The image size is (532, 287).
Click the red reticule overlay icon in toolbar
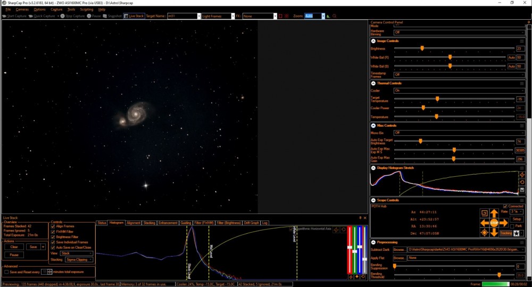pyautogui.click(x=287, y=16)
